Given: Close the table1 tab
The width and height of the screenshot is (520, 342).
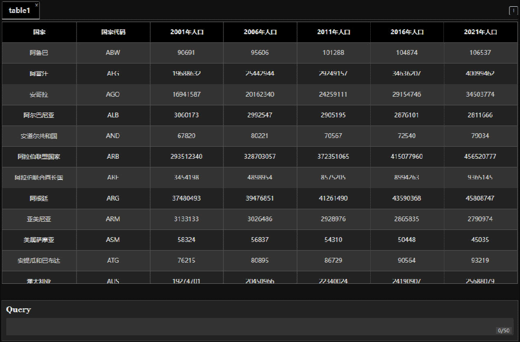Looking at the screenshot, I should [x=37, y=5].
